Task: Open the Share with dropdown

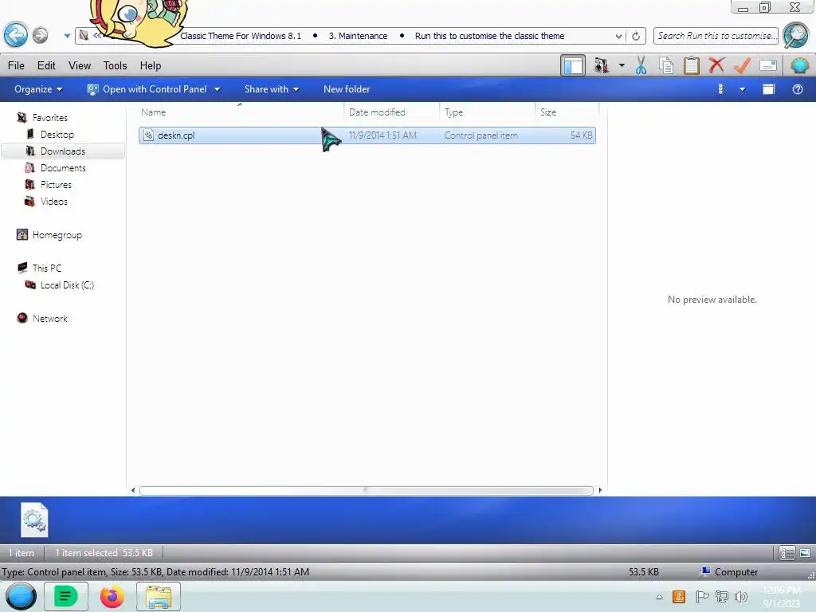Action: click(x=272, y=89)
